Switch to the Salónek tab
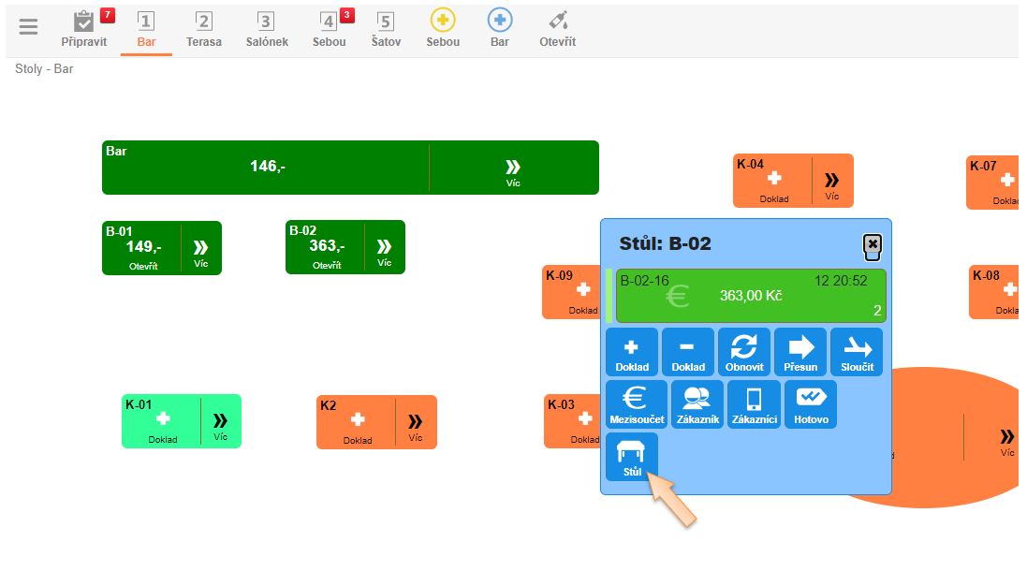The image size is (1027, 571). point(267,29)
